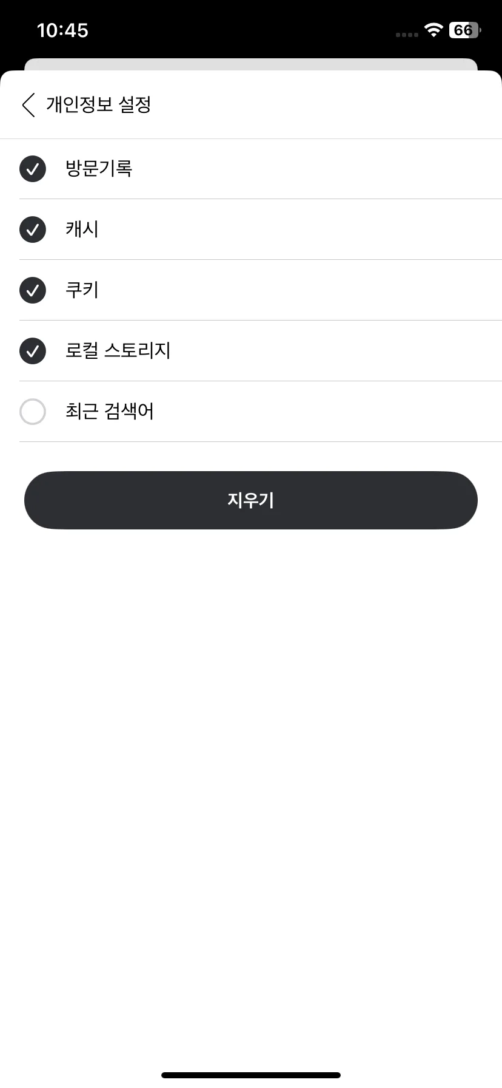Select the 최근 검색어 text label
The image size is (502, 1088).
110,411
